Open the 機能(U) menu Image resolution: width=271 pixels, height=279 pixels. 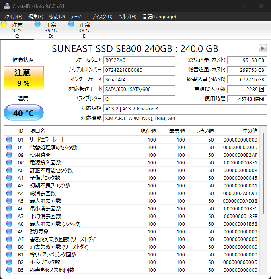point(57,17)
